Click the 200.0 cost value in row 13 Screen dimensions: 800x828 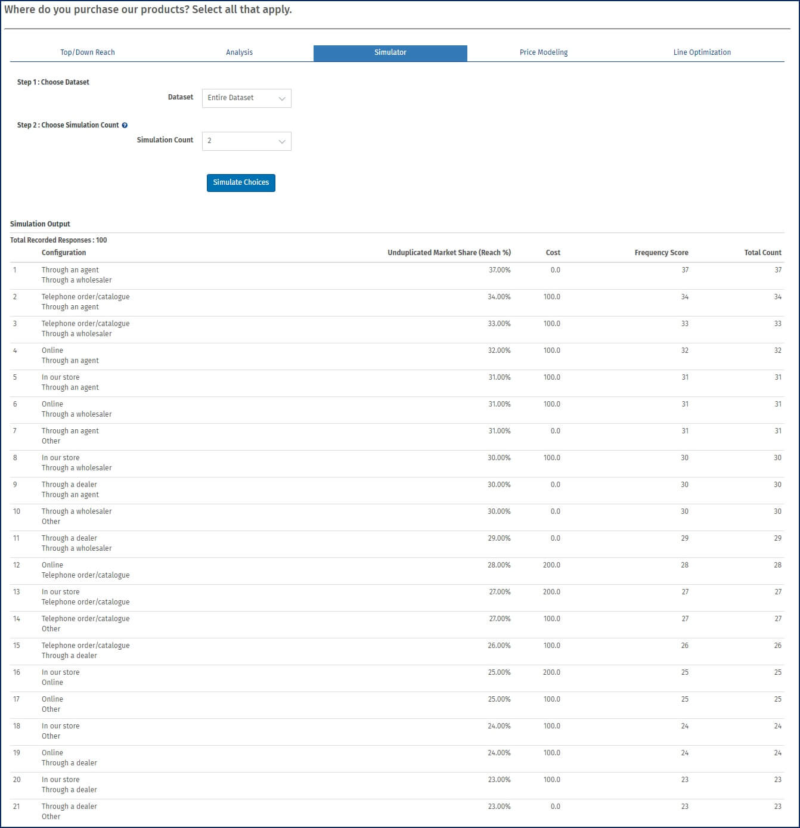[x=551, y=592]
